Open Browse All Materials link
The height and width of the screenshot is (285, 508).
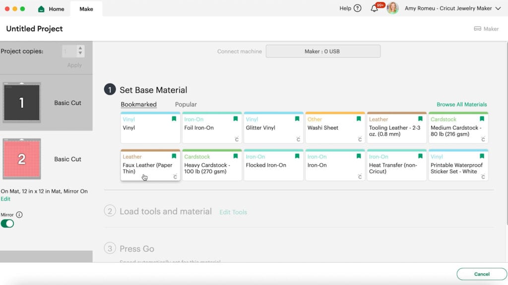pos(462,104)
